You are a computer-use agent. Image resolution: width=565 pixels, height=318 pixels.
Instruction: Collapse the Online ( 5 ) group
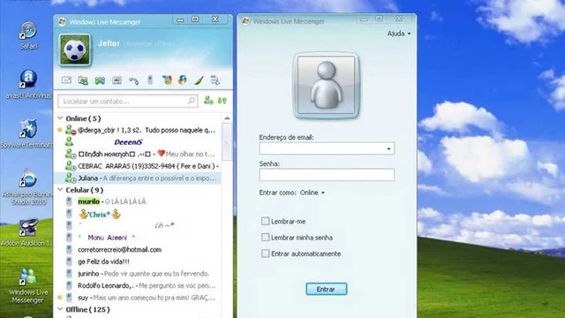60,117
